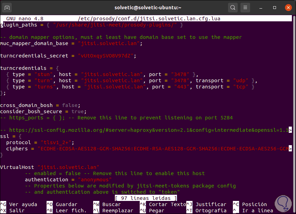Viewport: 296px width, 214px height.
Task: Click the ^R Leer fich. shortcut
Action: 67,211
